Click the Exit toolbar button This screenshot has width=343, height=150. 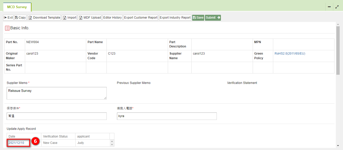(8, 18)
